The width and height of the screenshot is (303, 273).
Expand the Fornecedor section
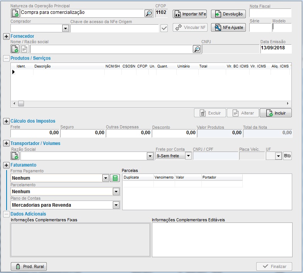click(x=6, y=36)
